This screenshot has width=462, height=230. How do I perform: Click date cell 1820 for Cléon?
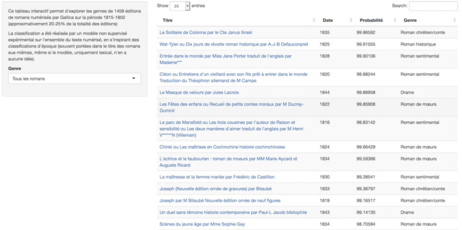pyautogui.click(x=324, y=74)
